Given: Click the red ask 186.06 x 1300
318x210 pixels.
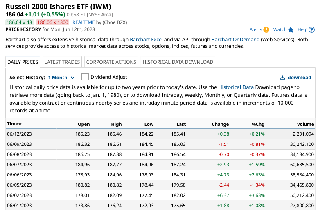Looking at the screenshot, I should click(53, 22).
